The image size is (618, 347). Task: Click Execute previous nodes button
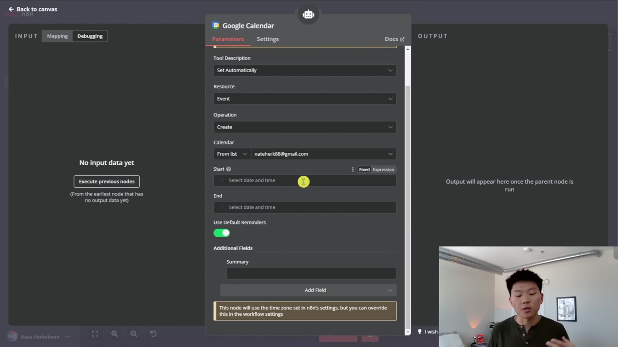pyautogui.click(x=107, y=181)
